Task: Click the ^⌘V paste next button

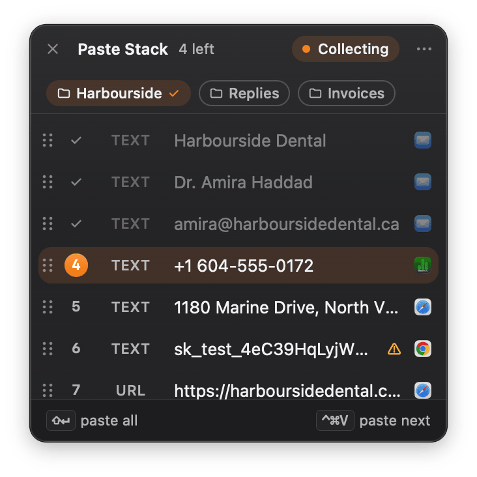Action: (x=335, y=420)
